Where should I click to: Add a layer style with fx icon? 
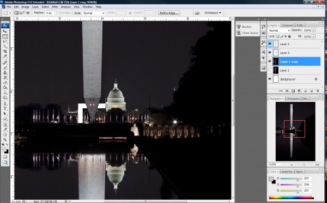287,91
